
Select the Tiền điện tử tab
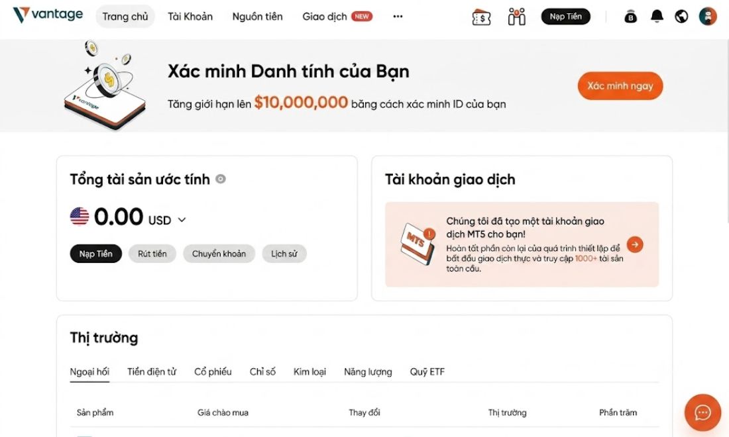(x=152, y=372)
